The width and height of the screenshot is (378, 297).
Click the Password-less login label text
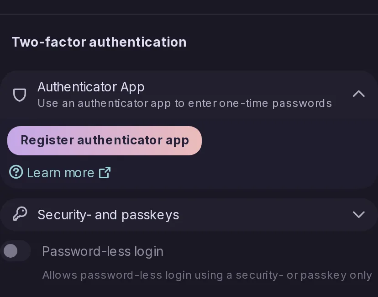[103, 251]
